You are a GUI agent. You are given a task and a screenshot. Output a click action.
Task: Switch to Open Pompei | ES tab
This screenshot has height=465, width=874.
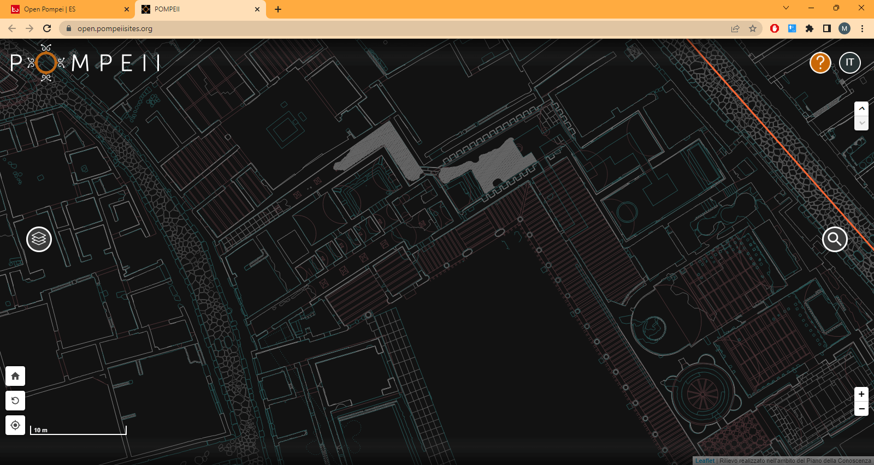click(66, 9)
